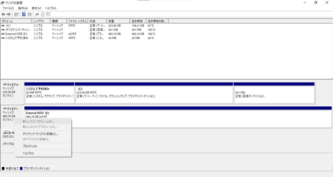
Task: Select the (C:) volume drive icon
Action: click(3, 25)
